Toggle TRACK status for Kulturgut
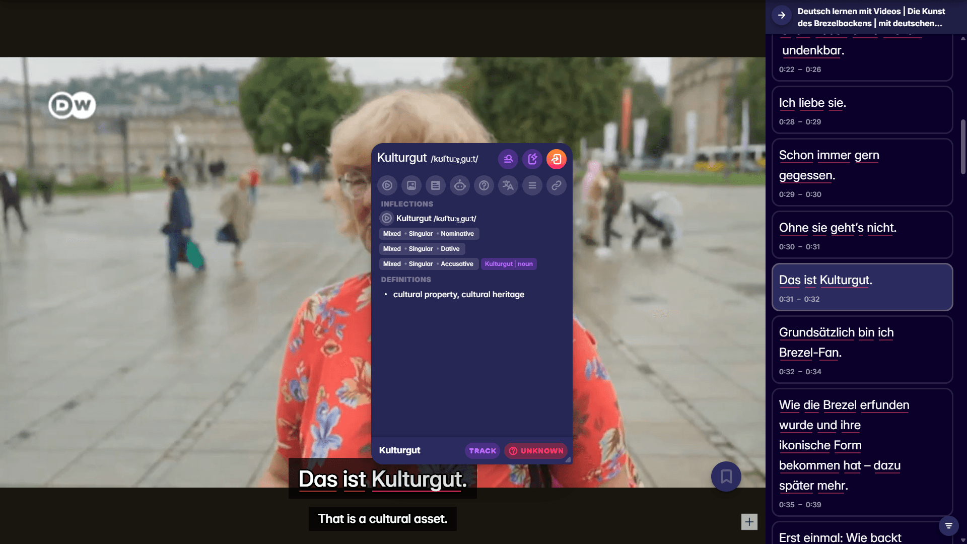 click(482, 451)
